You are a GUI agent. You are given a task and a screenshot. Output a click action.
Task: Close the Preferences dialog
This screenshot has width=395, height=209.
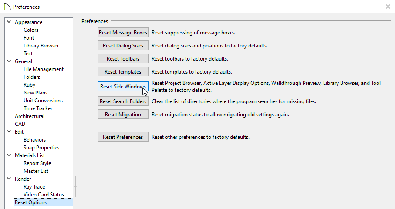388,7
